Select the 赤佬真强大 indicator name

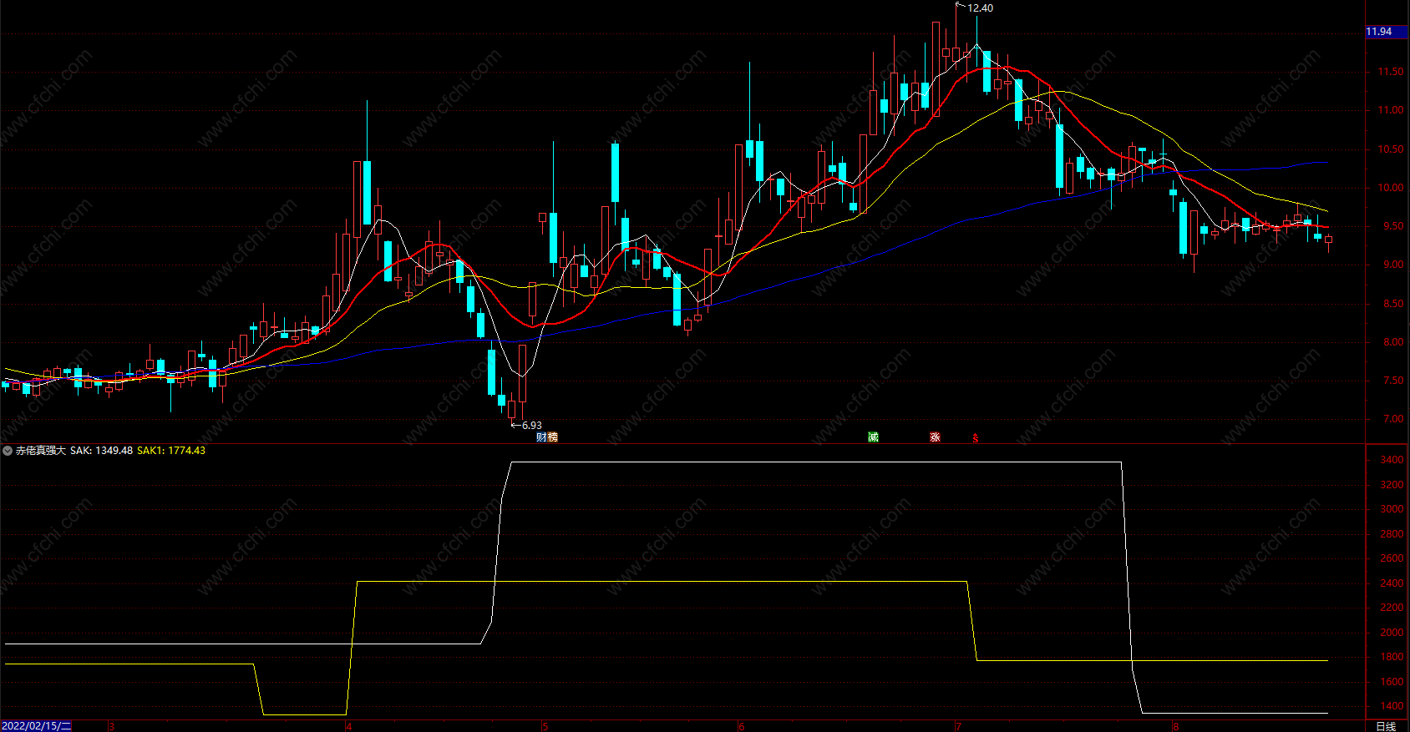41,451
